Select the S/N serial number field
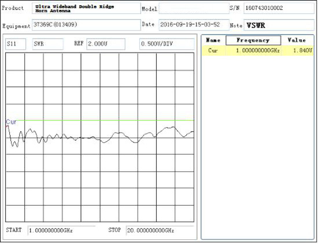This screenshot has width=318, height=244. 279,8
